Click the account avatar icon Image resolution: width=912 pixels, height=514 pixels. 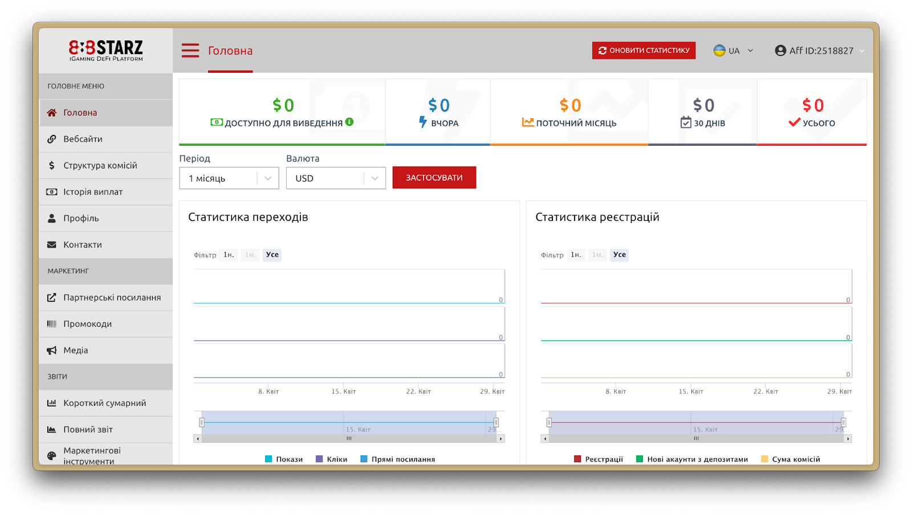click(x=780, y=51)
